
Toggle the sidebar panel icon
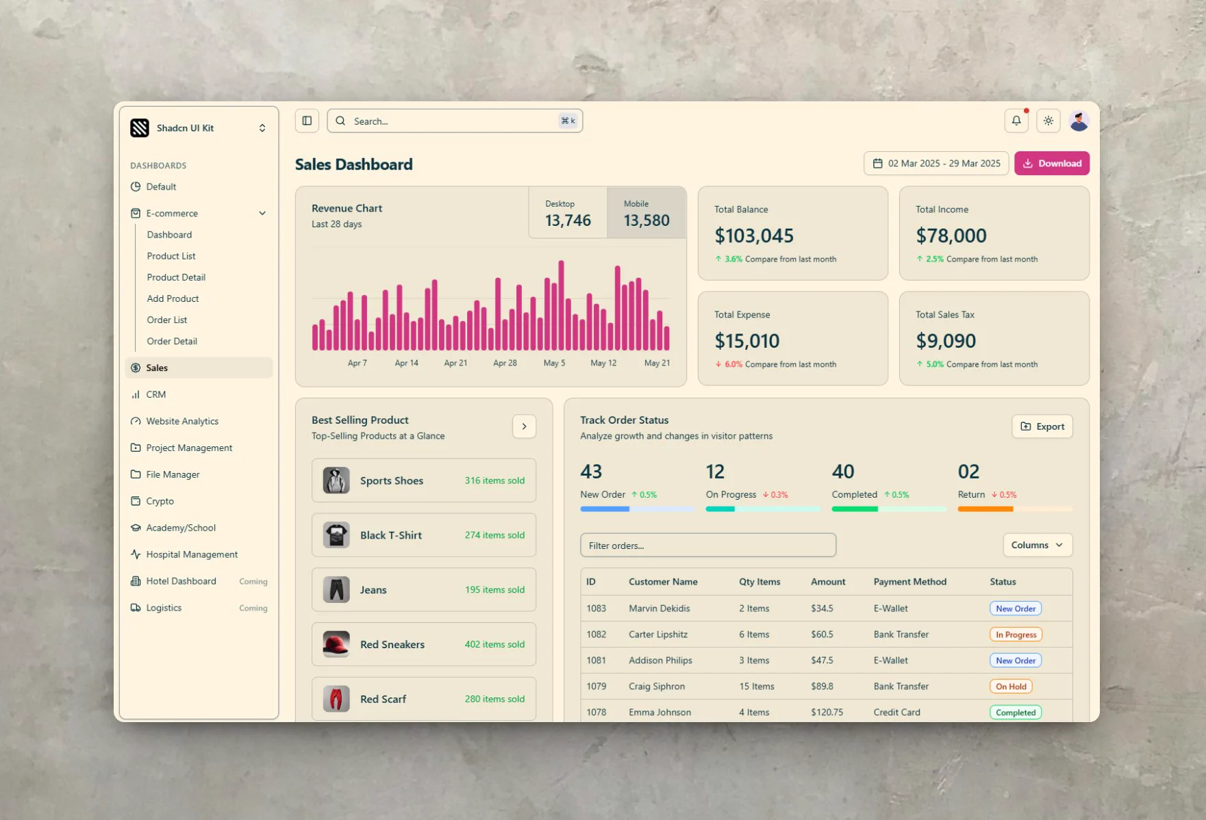tap(307, 120)
